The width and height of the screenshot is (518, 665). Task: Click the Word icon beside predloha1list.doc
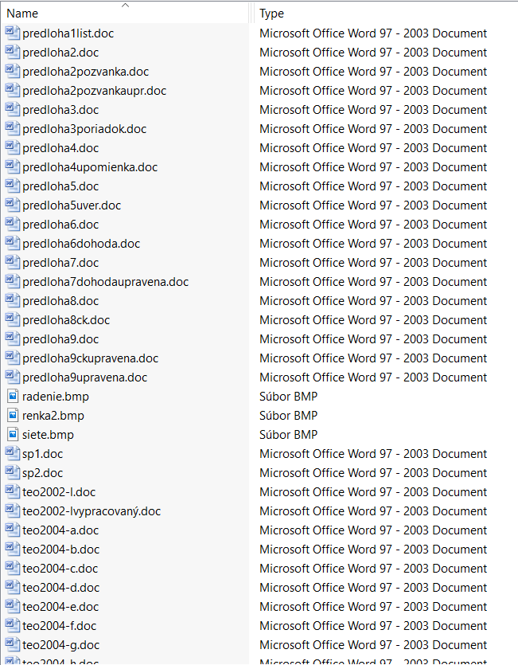tap(13, 33)
